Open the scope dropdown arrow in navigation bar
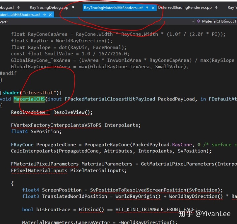 tap(193, 21)
